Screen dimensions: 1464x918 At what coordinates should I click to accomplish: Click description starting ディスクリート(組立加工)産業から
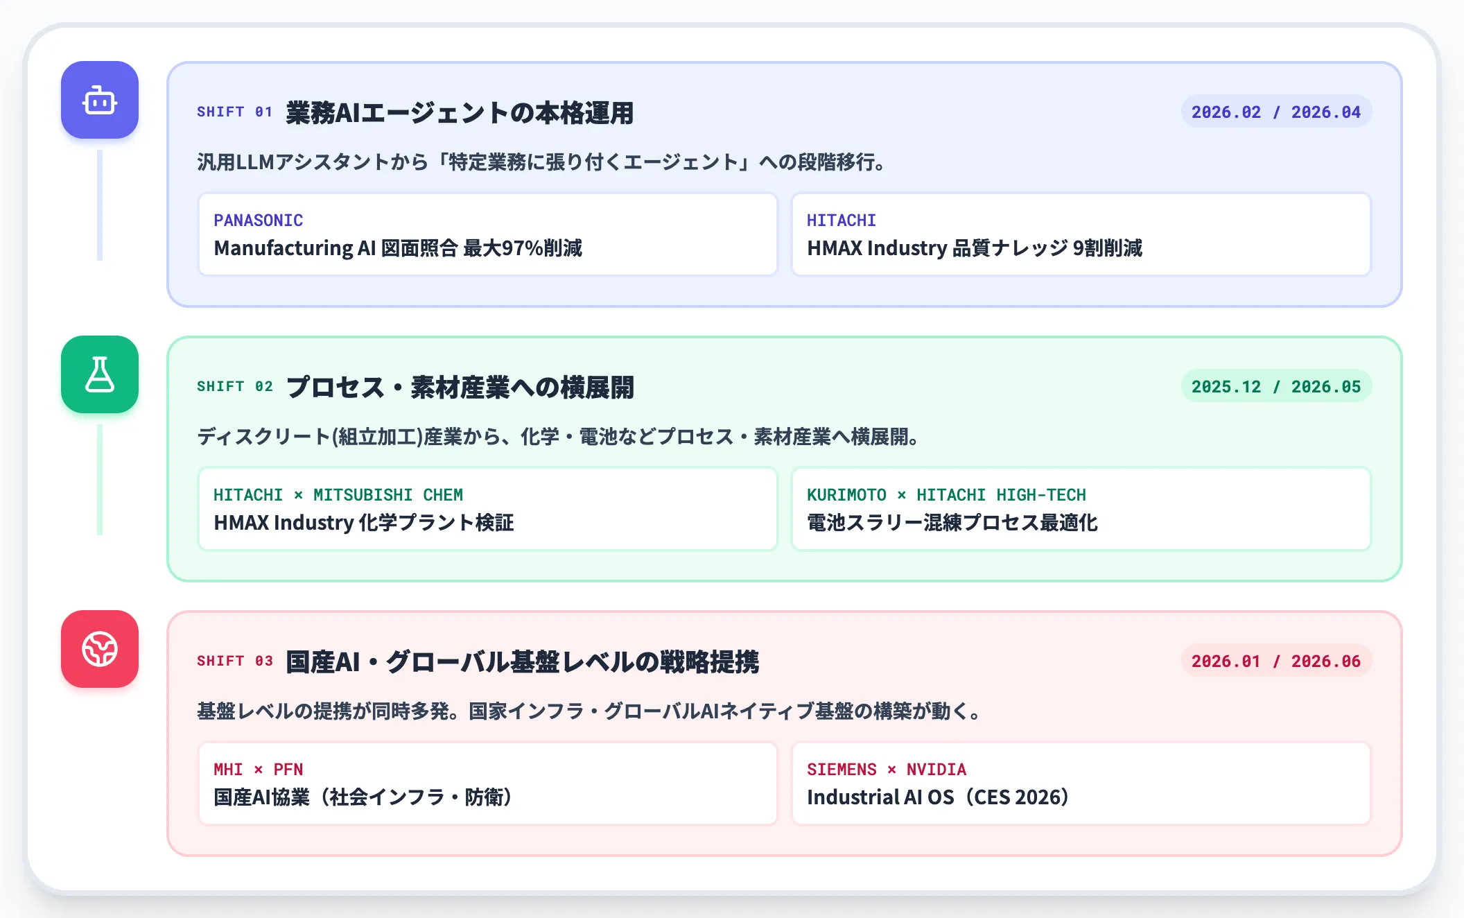(x=559, y=436)
